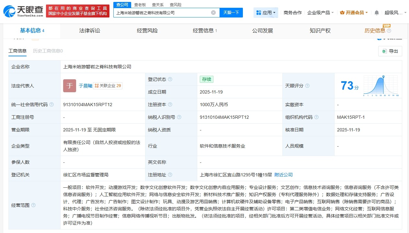
Task: Click the Excel icon on the 导出 button
Action: [x=384, y=51]
